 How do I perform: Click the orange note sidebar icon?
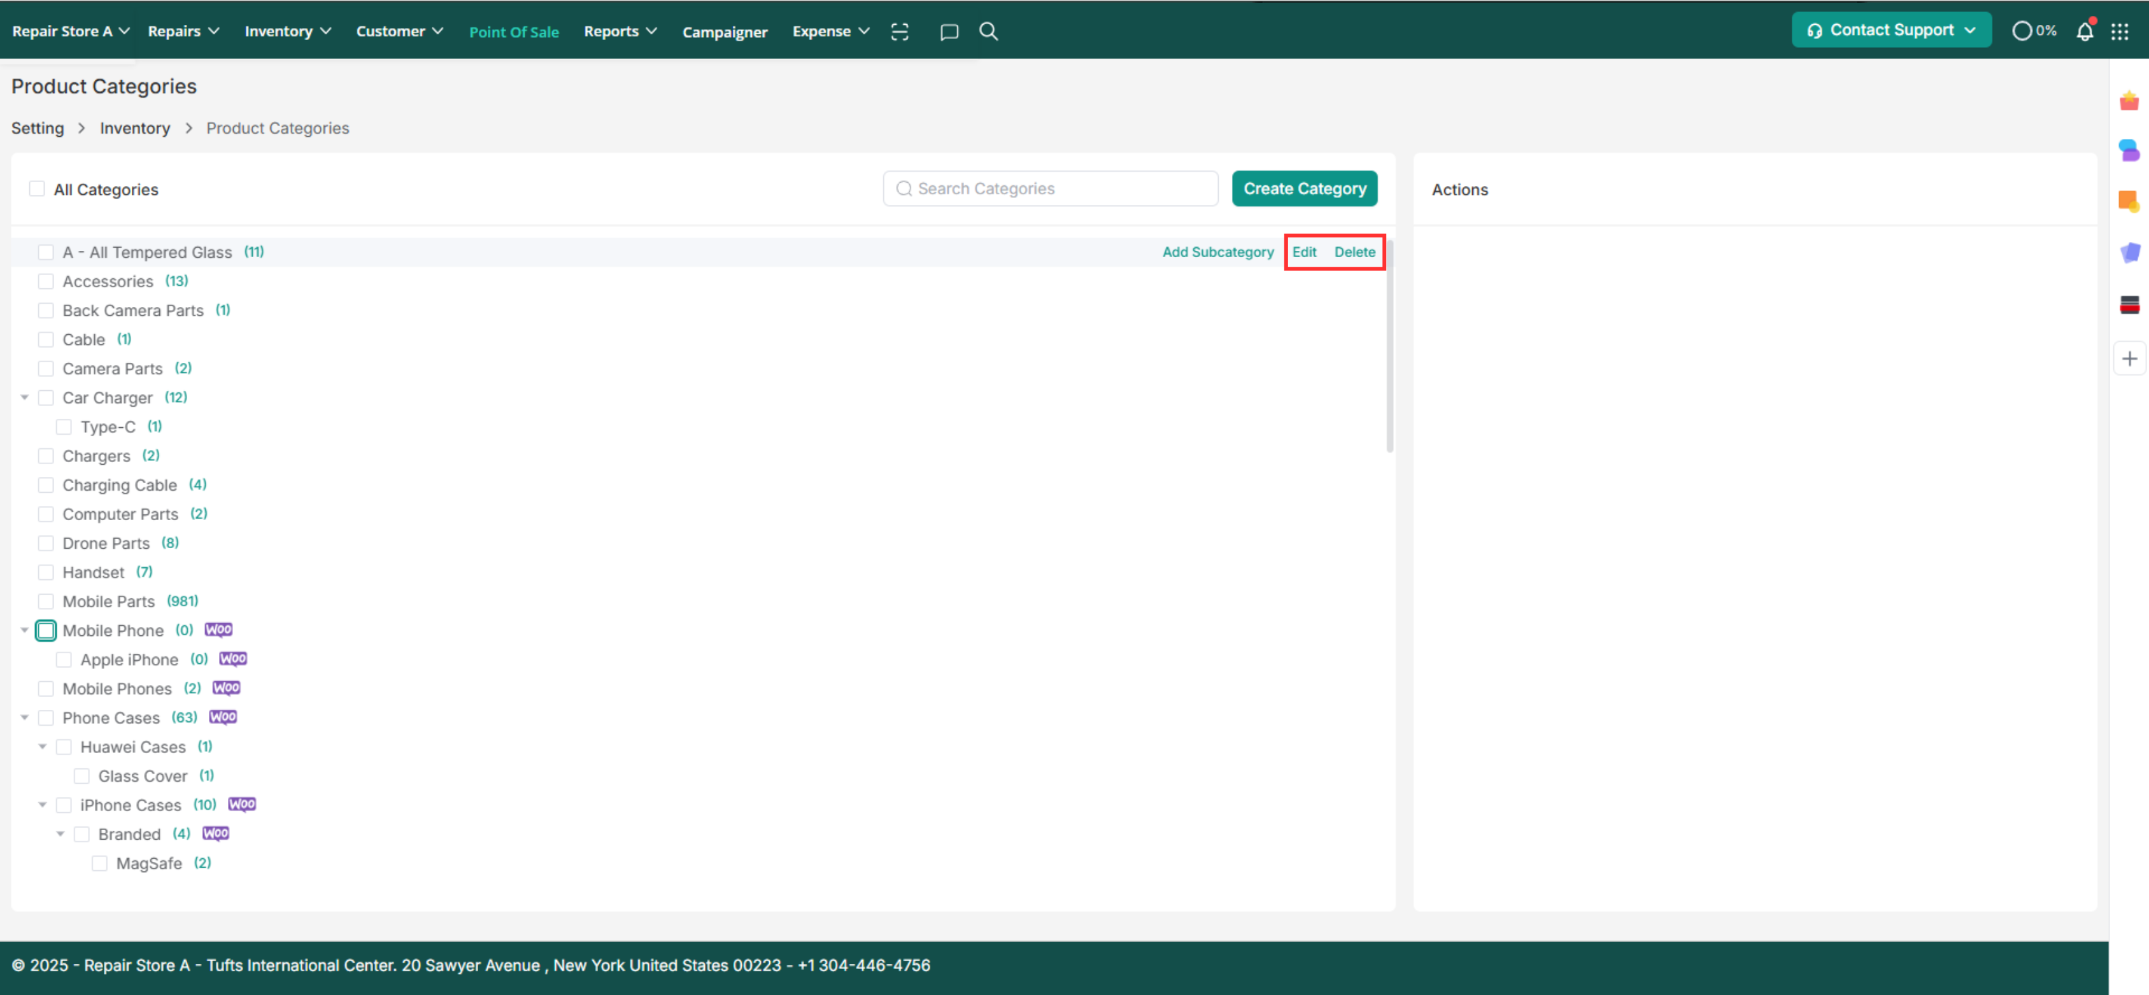(2129, 201)
